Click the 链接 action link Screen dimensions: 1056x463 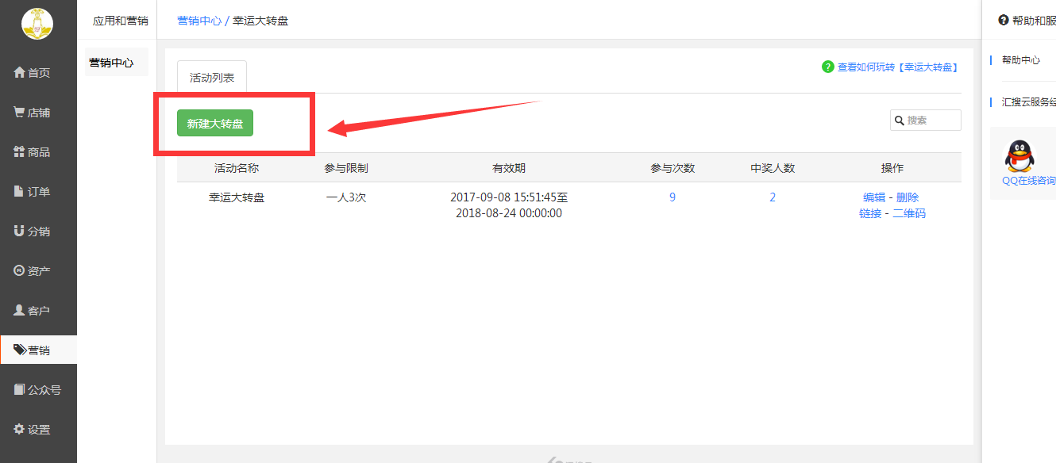(x=870, y=213)
